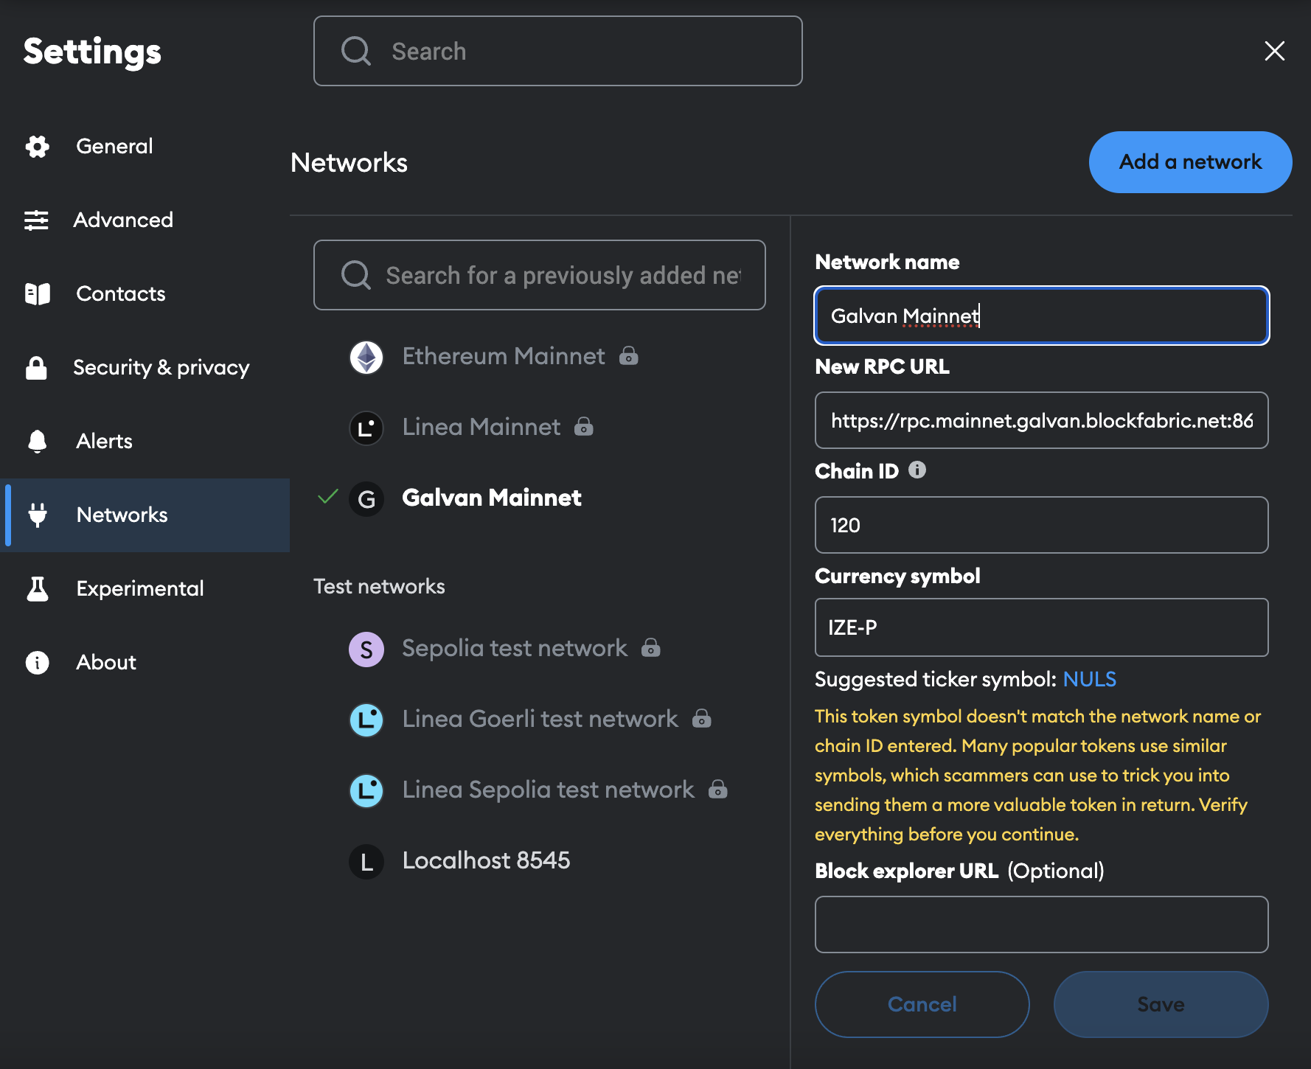The image size is (1311, 1069).
Task: Click the Experimental flask icon
Action: [x=38, y=588]
